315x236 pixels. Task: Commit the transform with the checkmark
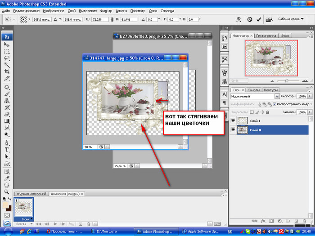coord(259,20)
